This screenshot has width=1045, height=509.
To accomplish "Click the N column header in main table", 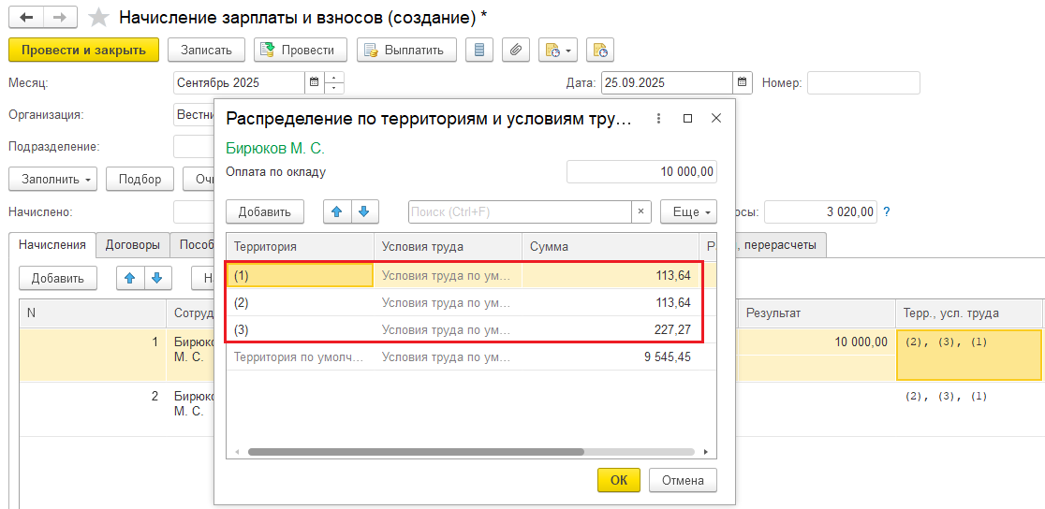I will (x=93, y=313).
